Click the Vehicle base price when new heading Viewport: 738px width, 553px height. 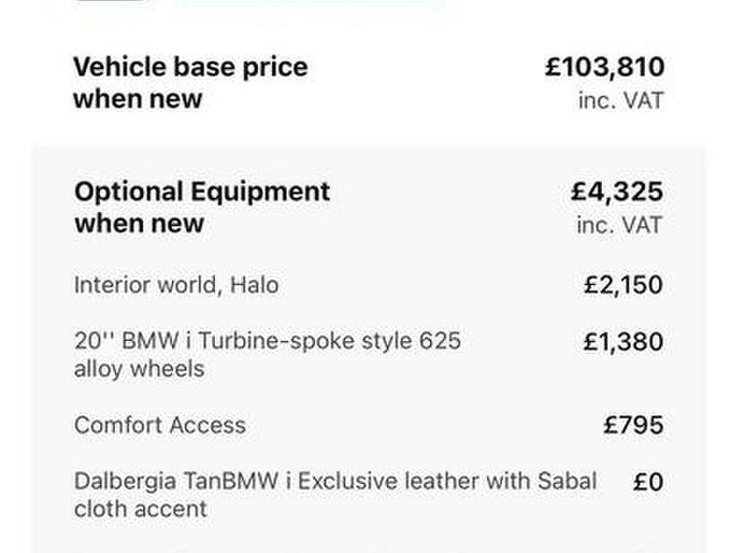pyautogui.click(x=190, y=82)
